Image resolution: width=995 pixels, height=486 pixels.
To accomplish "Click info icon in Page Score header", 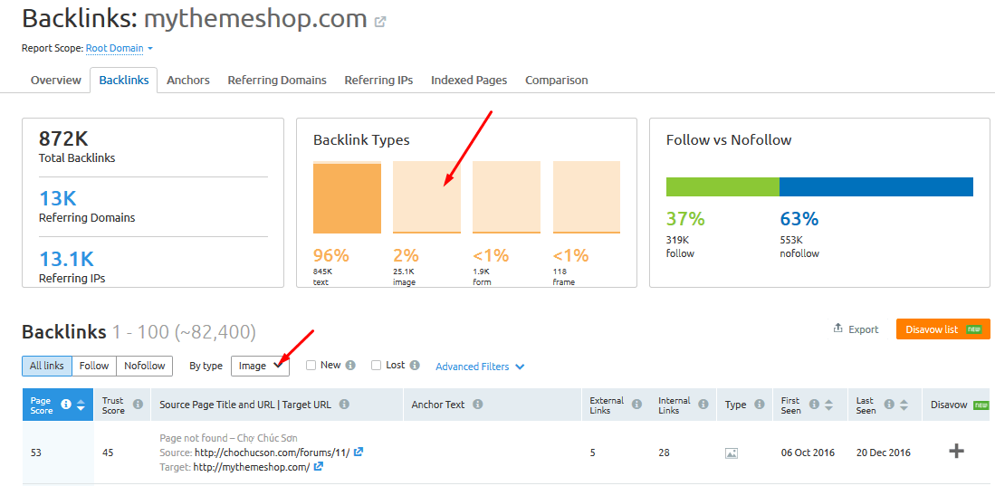I will [65, 405].
